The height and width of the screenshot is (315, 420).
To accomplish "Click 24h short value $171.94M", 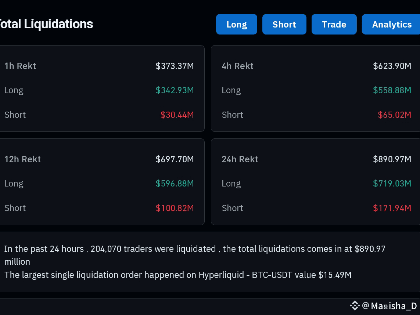I will (x=392, y=208).
